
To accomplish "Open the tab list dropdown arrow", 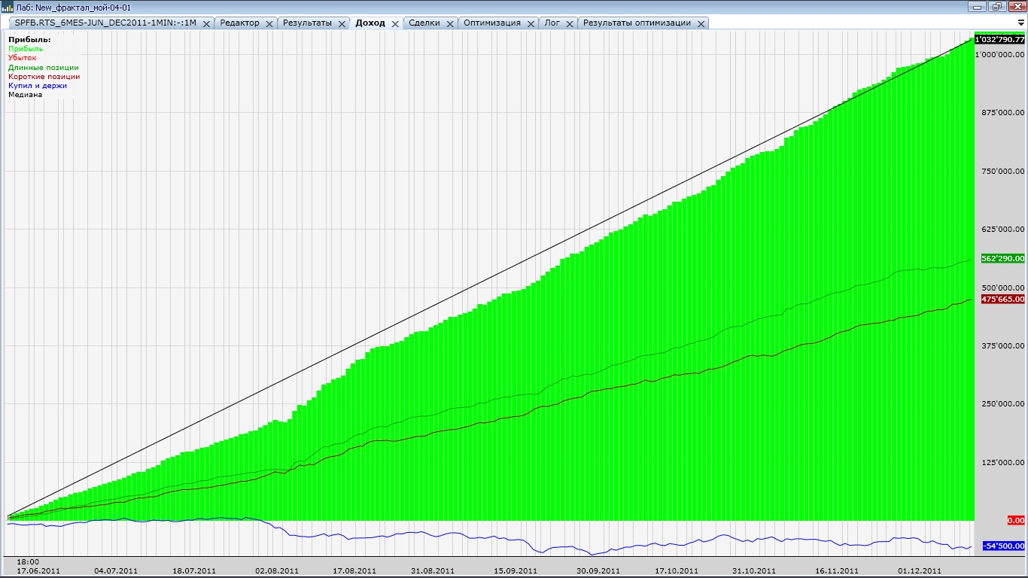I will tap(1020, 23).
